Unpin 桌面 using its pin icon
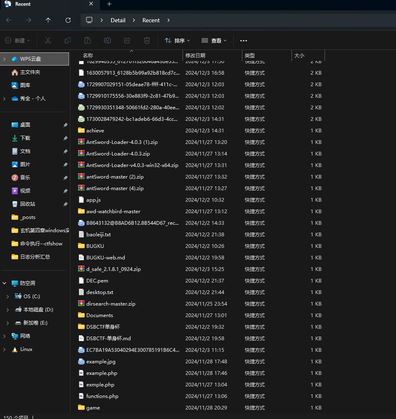The height and width of the screenshot is (419, 396). [65, 125]
